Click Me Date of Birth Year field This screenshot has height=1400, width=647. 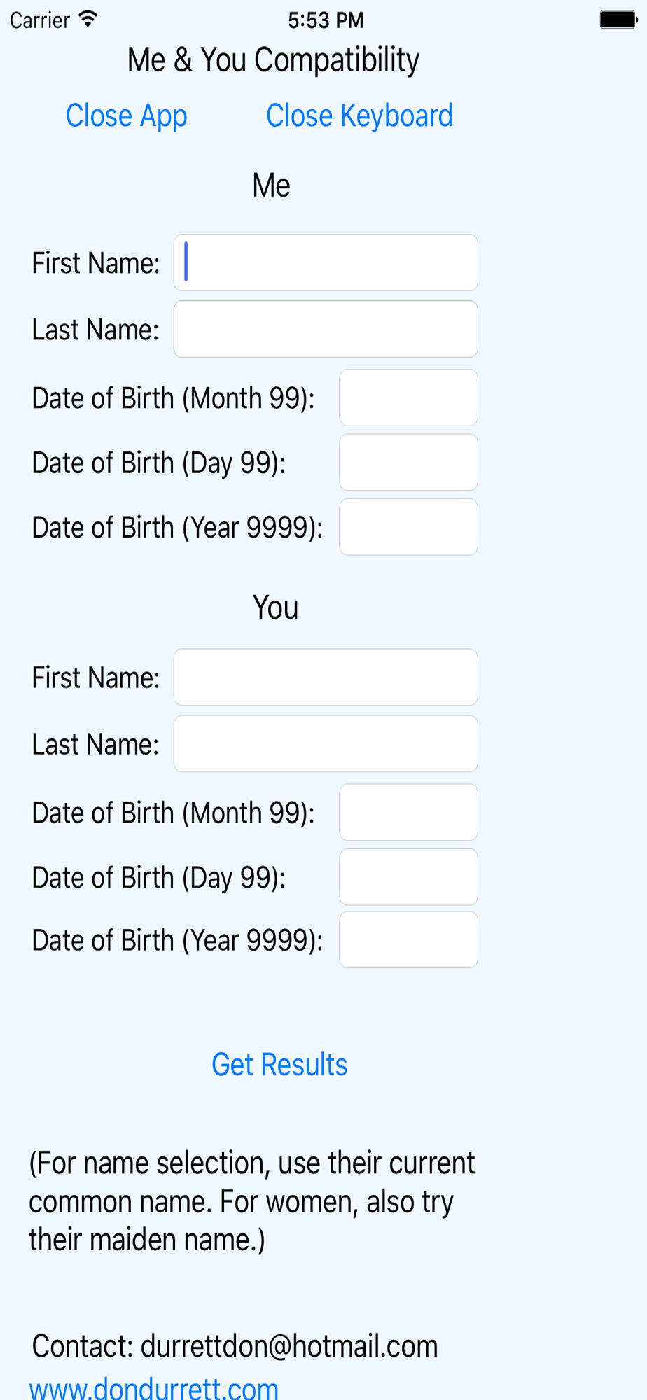[408, 527]
